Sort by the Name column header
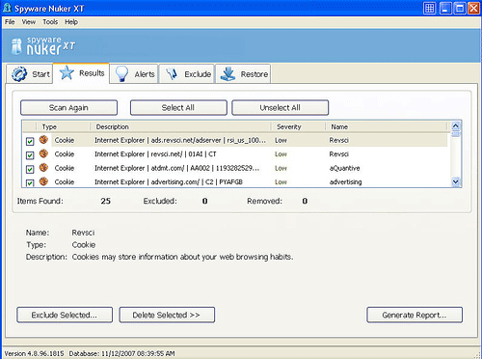Screen dimensions: 482x359 pos(387,126)
